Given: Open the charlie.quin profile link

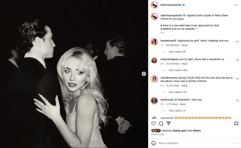Looking at the screenshot, I should [x=177, y=130].
